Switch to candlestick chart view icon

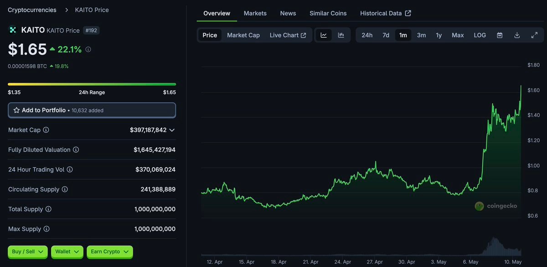341,35
